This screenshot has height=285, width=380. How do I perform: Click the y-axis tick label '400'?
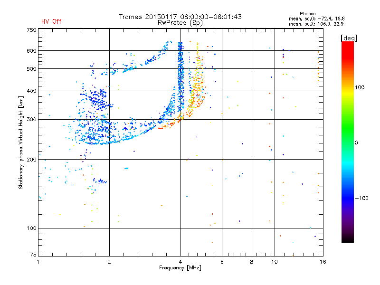click(31, 91)
